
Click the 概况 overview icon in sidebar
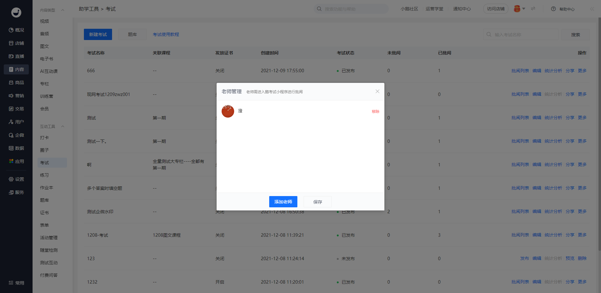point(11,30)
